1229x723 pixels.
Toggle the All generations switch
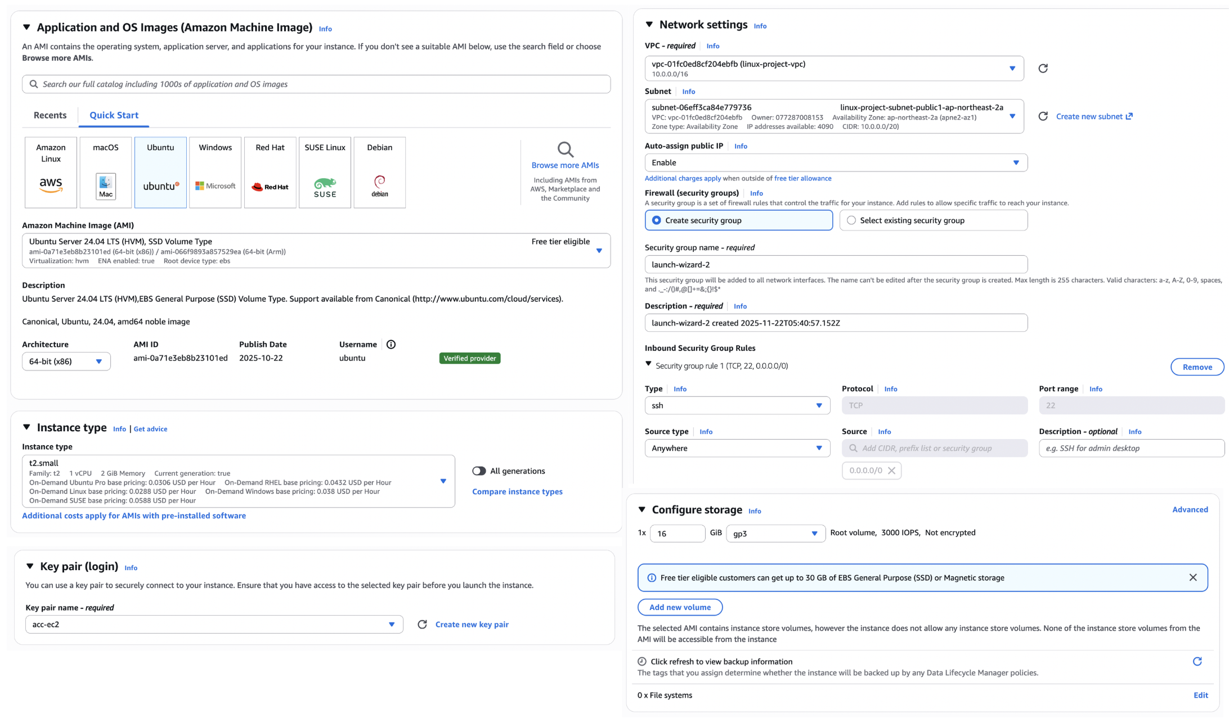(x=479, y=471)
